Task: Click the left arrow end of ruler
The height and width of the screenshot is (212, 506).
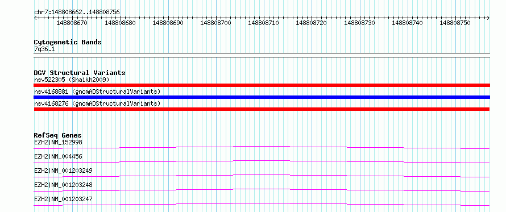Action: [35, 18]
